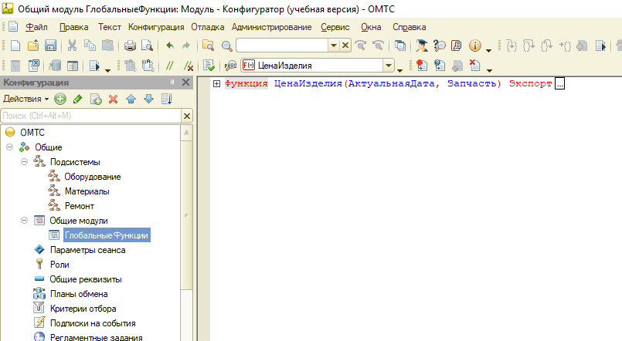Pin the Конфигурация panel
The height and width of the screenshot is (341, 622).
pyautogui.click(x=172, y=82)
